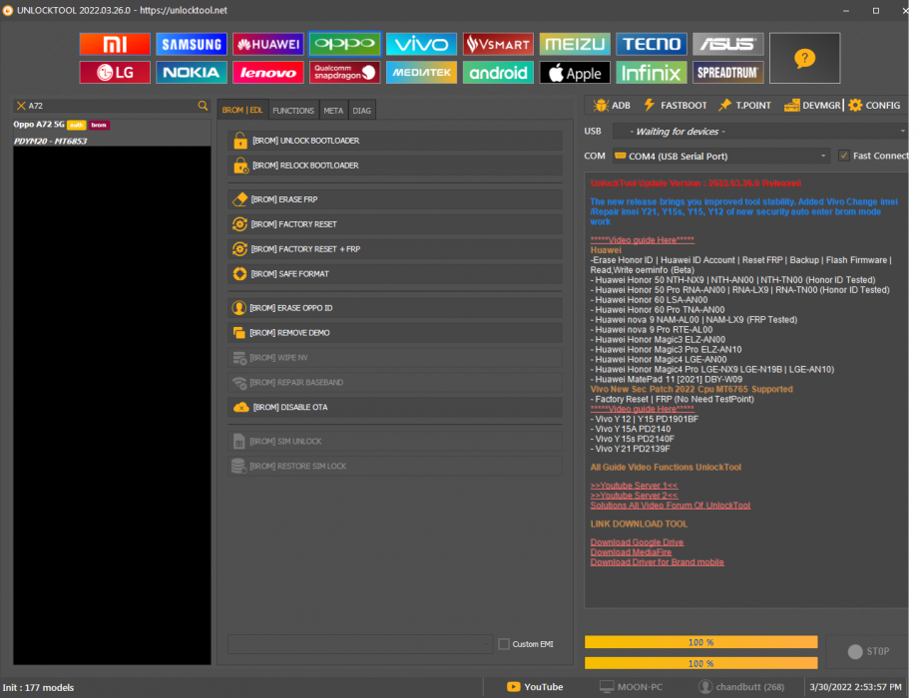Click the BROM Factory Reset button
920x698 pixels.
tap(395, 224)
